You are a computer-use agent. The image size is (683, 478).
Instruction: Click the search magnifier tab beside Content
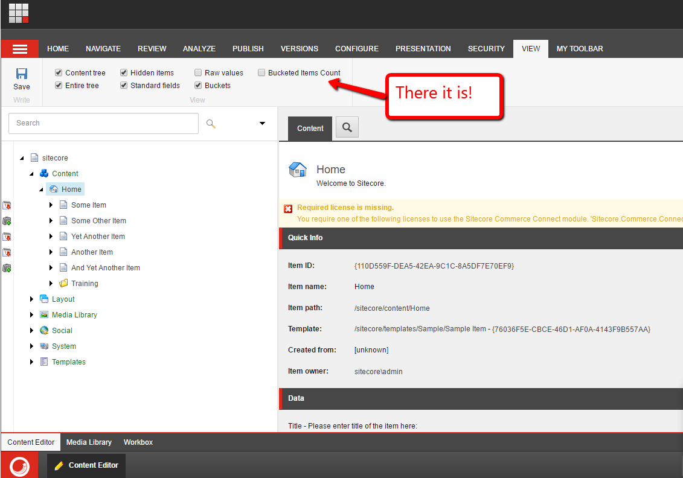pos(347,127)
